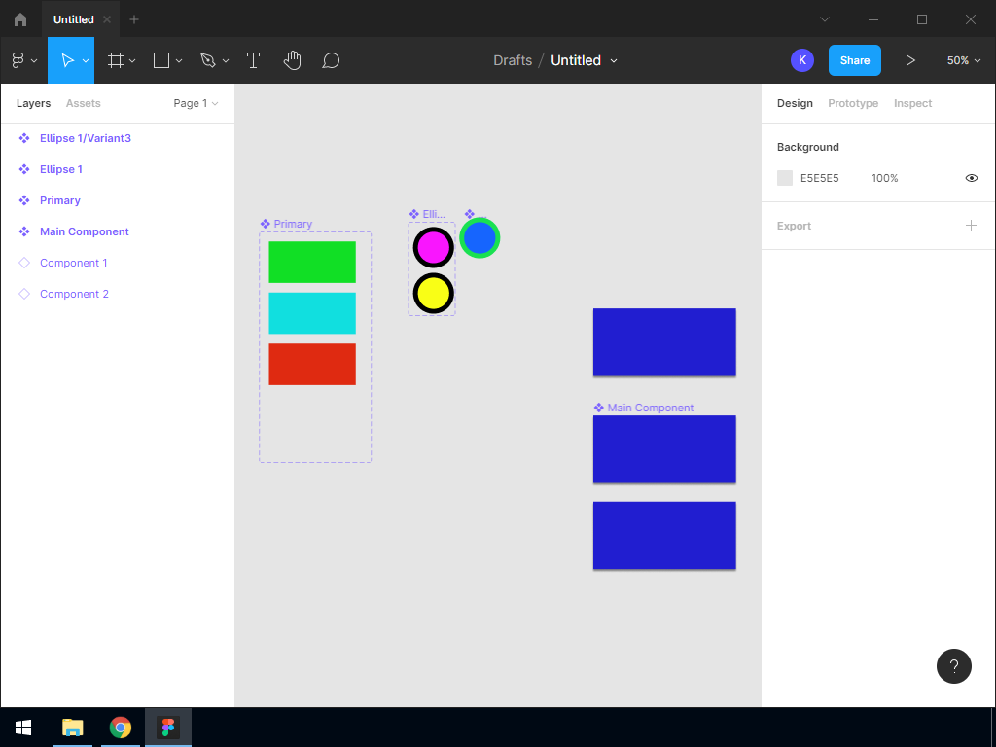The image size is (996, 747).
Task: Open the title bar chevron dropdown
Action: (825, 19)
